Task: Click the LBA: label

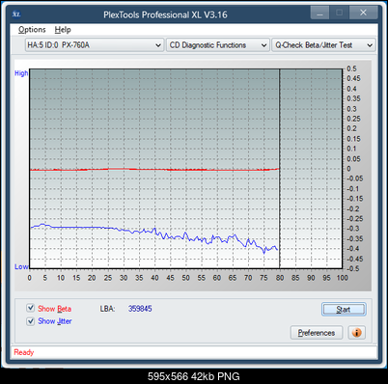Action: point(107,309)
